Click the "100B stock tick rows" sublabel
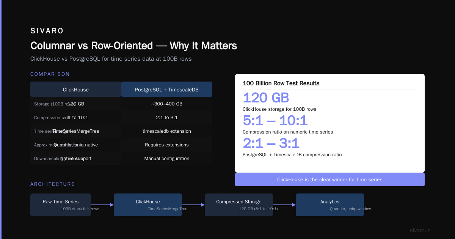Image resolution: width=455 pixels, height=239 pixels. [80, 209]
